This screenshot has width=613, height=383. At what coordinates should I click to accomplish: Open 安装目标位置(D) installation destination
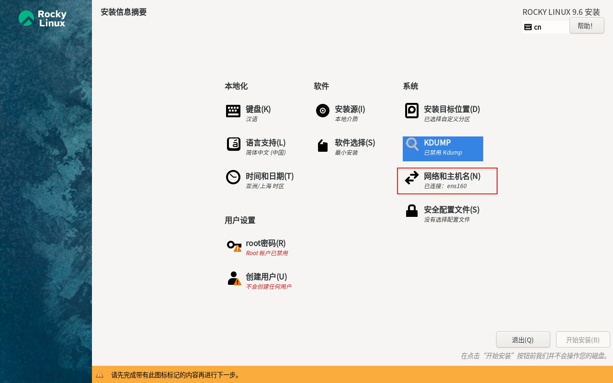click(x=452, y=109)
